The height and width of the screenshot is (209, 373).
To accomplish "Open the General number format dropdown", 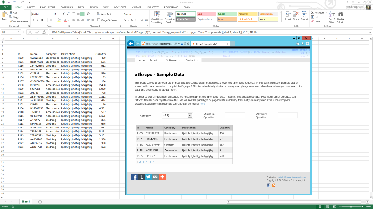I will [147, 14].
